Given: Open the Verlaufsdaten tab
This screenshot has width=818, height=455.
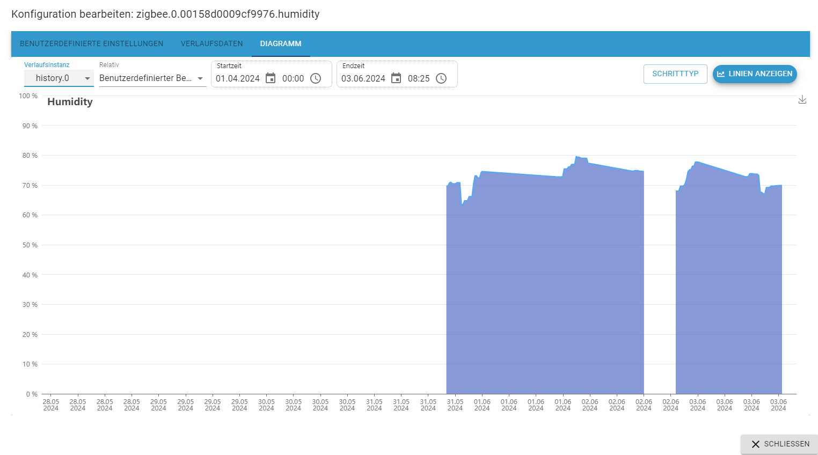Looking at the screenshot, I should 212,44.
